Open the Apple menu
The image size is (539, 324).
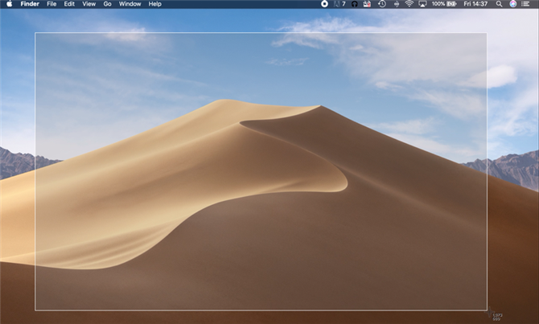coord(10,4)
